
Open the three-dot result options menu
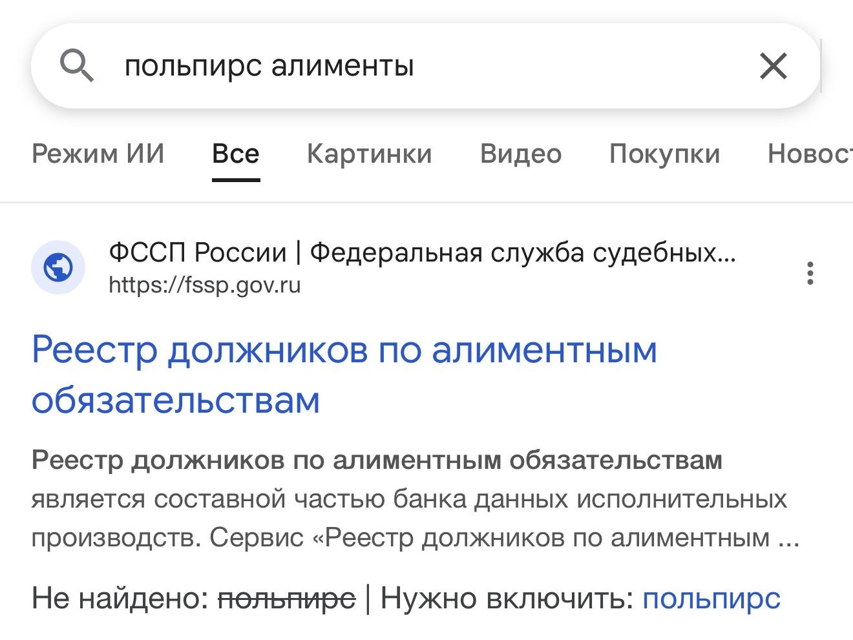810,273
